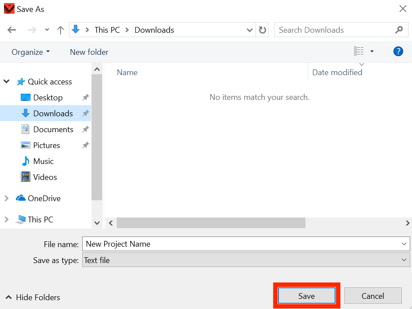Refresh the Downloads folder view
The height and width of the screenshot is (309, 412).
[x=262, y=30]
